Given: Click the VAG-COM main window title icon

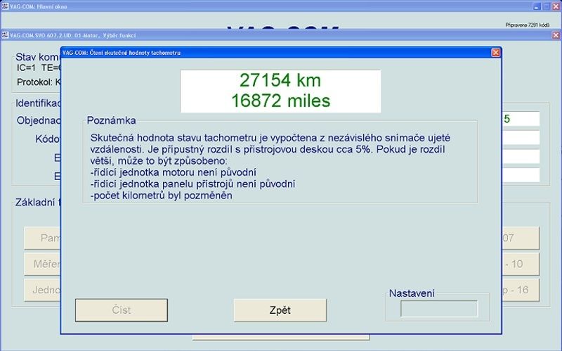Looking at the screenshot, I should click(5, 6).
